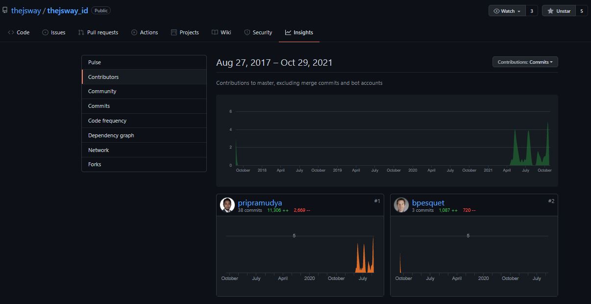
Task: Click the eye icon to change watch status
Action: 496,10
